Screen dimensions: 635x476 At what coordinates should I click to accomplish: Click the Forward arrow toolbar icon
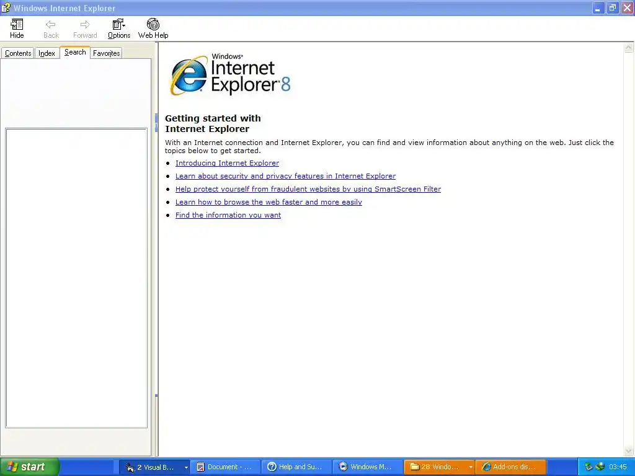click(x=85, y=29)
